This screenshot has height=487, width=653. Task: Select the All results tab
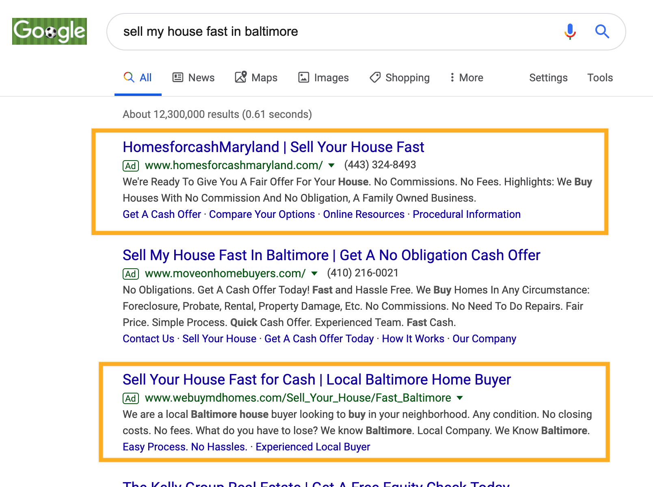tap(138, 78)
